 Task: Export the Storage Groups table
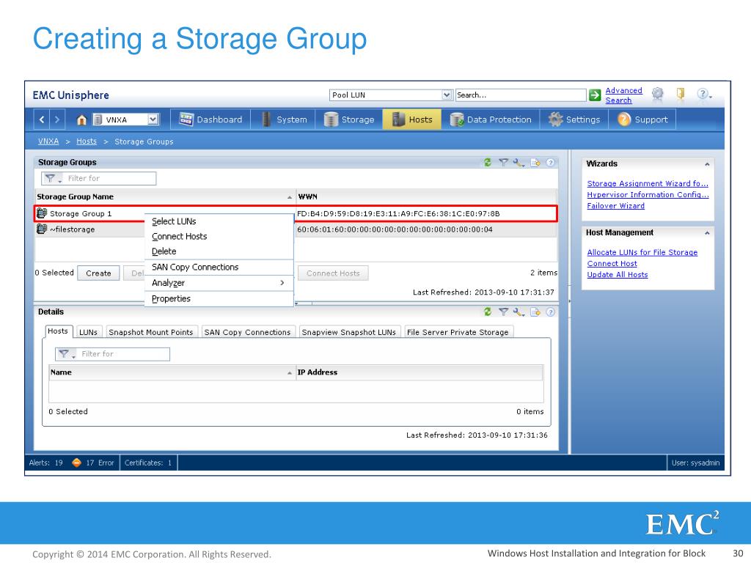pyautogui.click(x=535, y=163)
